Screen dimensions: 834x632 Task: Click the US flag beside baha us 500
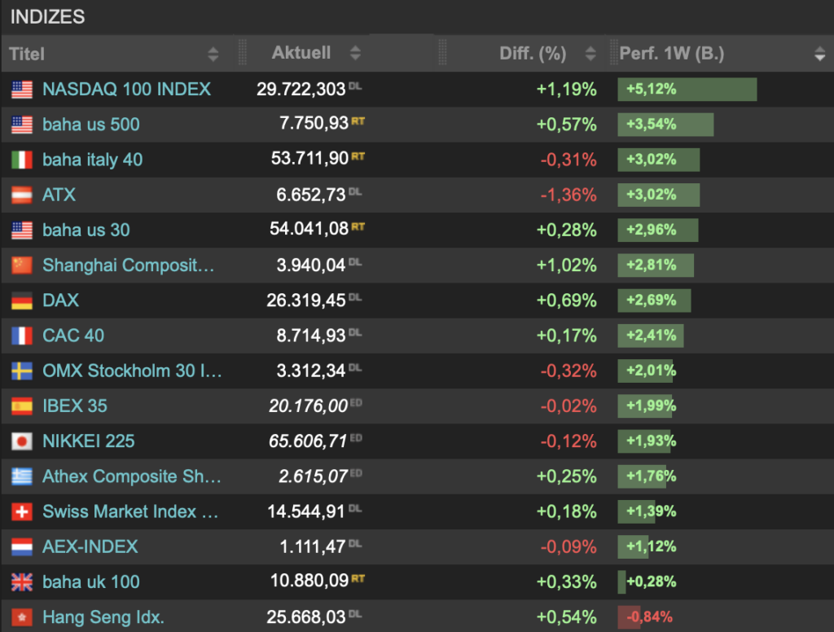point(22,125)
